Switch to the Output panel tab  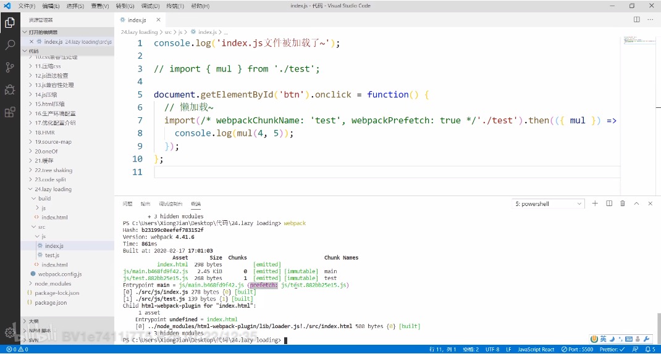pyautogui.click(x=145, y=204)
